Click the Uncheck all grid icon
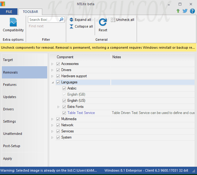The width and height of the screenshot is (197, 175). pos(113,20)
